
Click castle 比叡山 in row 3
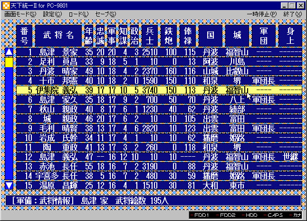pyautogui.click(x=237, y=71)
